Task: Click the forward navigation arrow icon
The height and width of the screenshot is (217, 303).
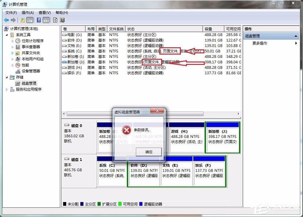Action: [x=13, y=20]
